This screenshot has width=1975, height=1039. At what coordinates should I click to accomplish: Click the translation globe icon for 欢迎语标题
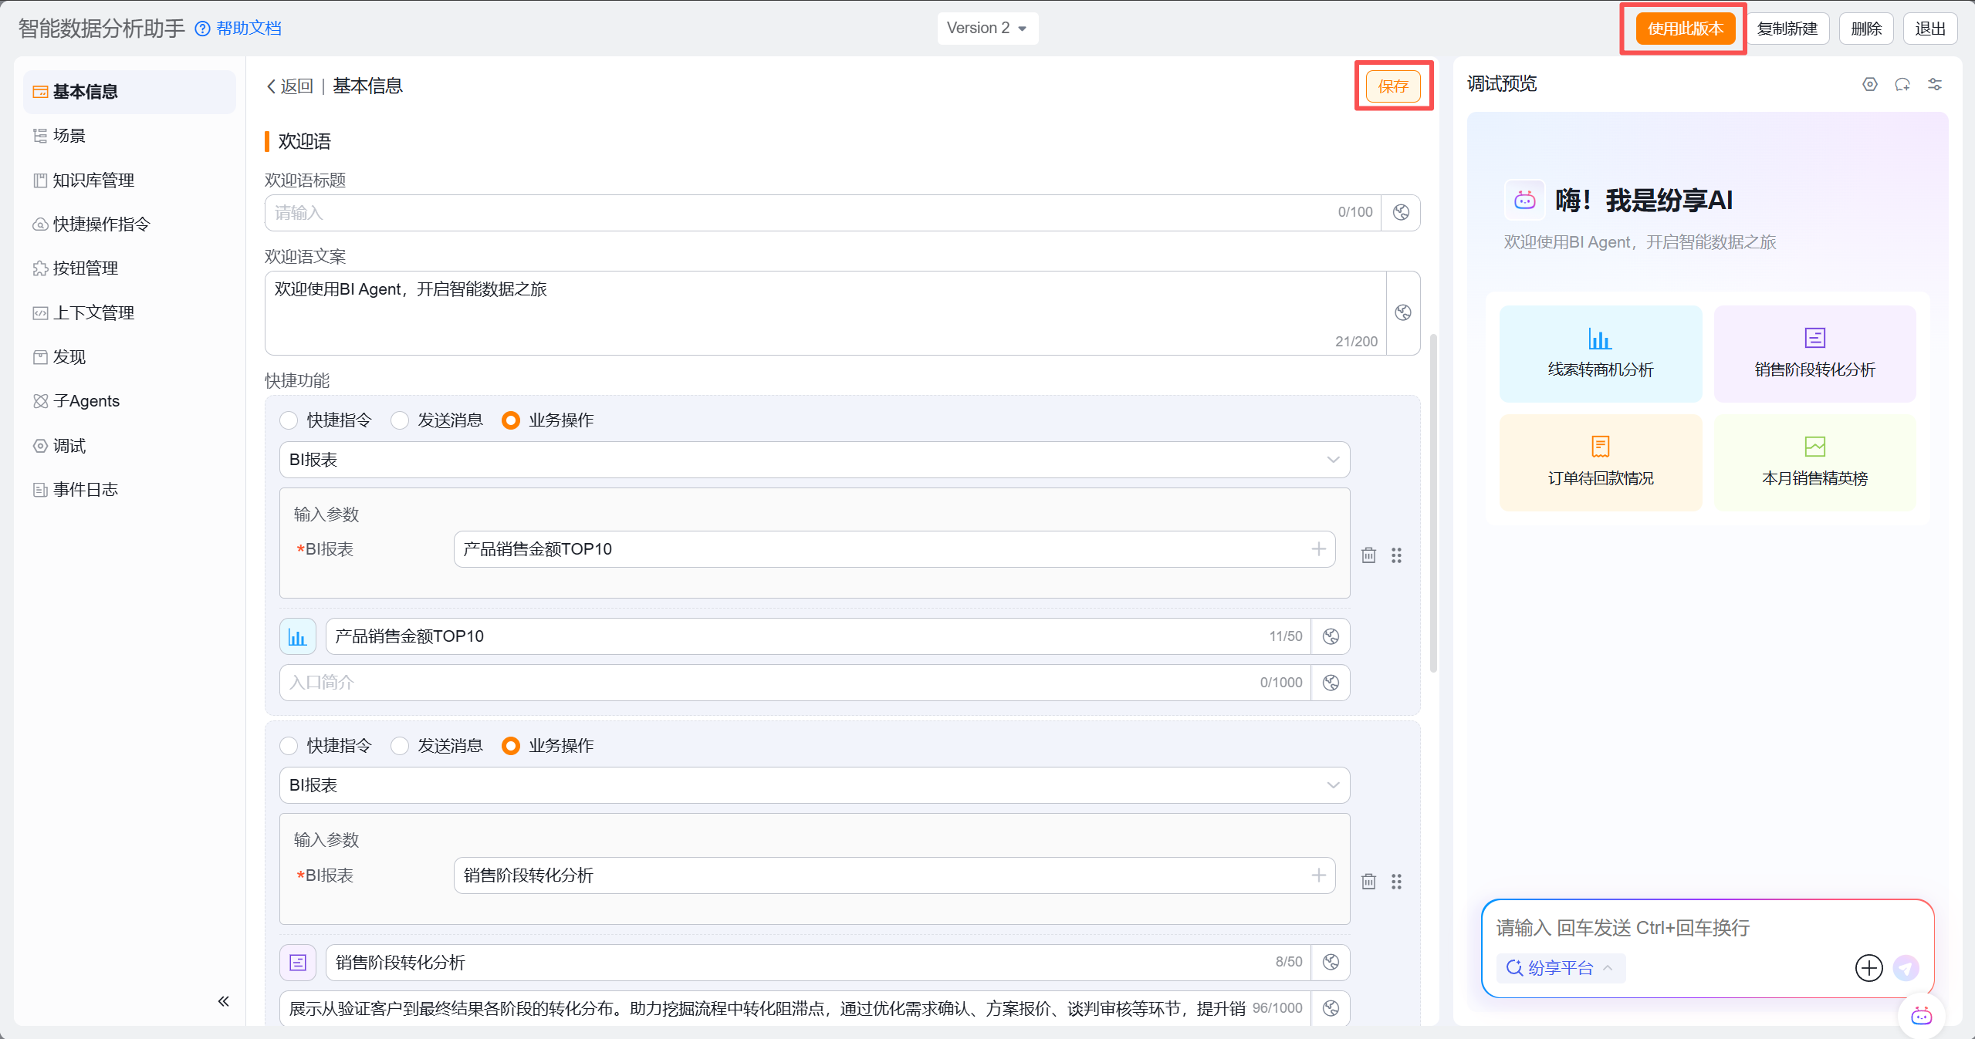click(1401, 212)
